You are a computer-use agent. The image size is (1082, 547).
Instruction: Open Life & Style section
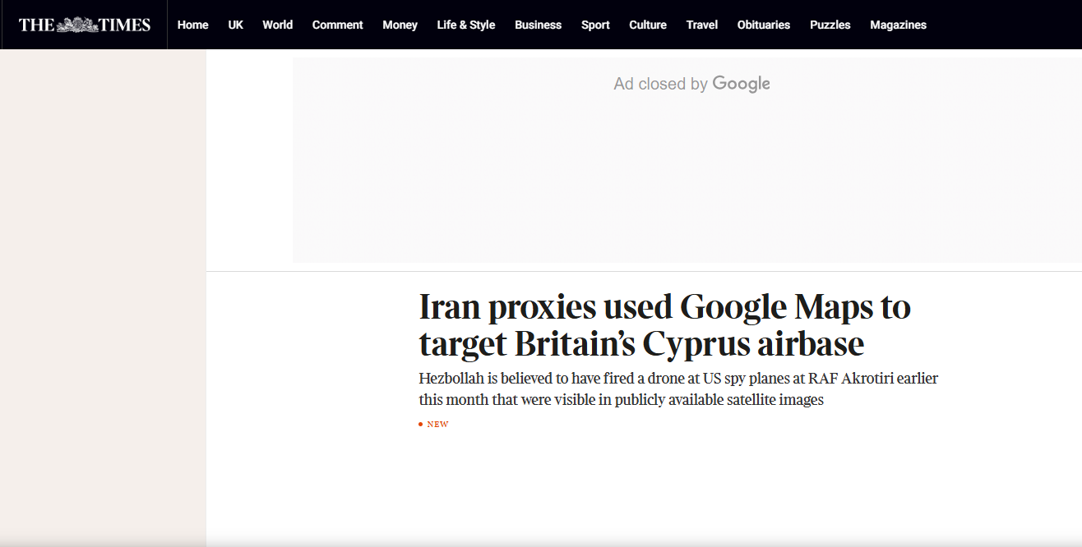465,25
